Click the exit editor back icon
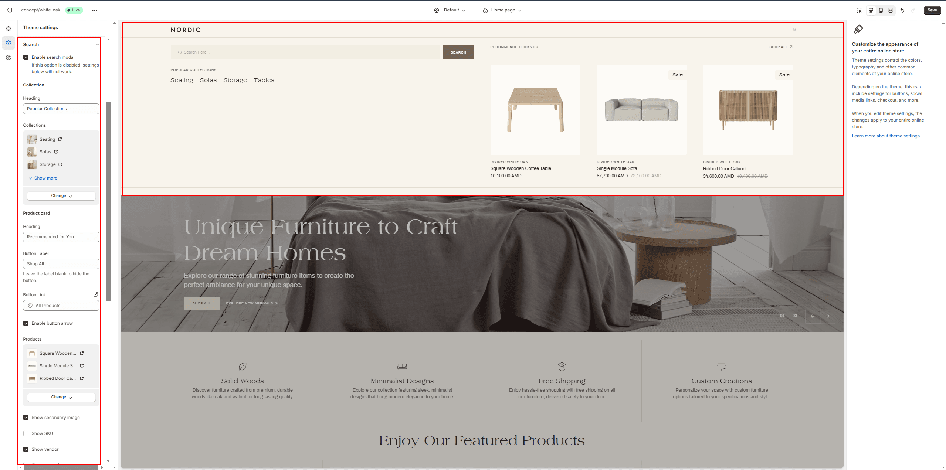This screenshot has width=946, height=470. (x=10, y=10)
